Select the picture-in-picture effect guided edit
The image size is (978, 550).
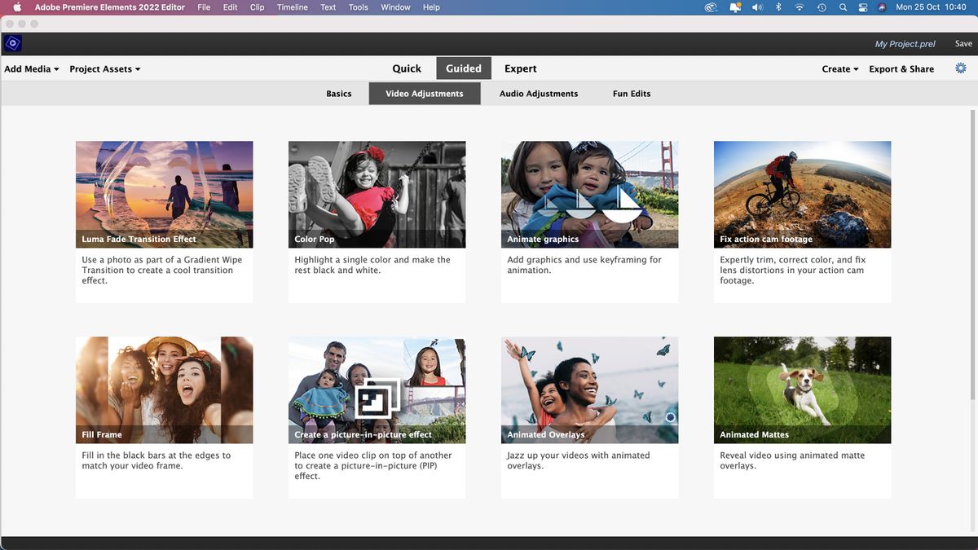click(x=377, y=389)
